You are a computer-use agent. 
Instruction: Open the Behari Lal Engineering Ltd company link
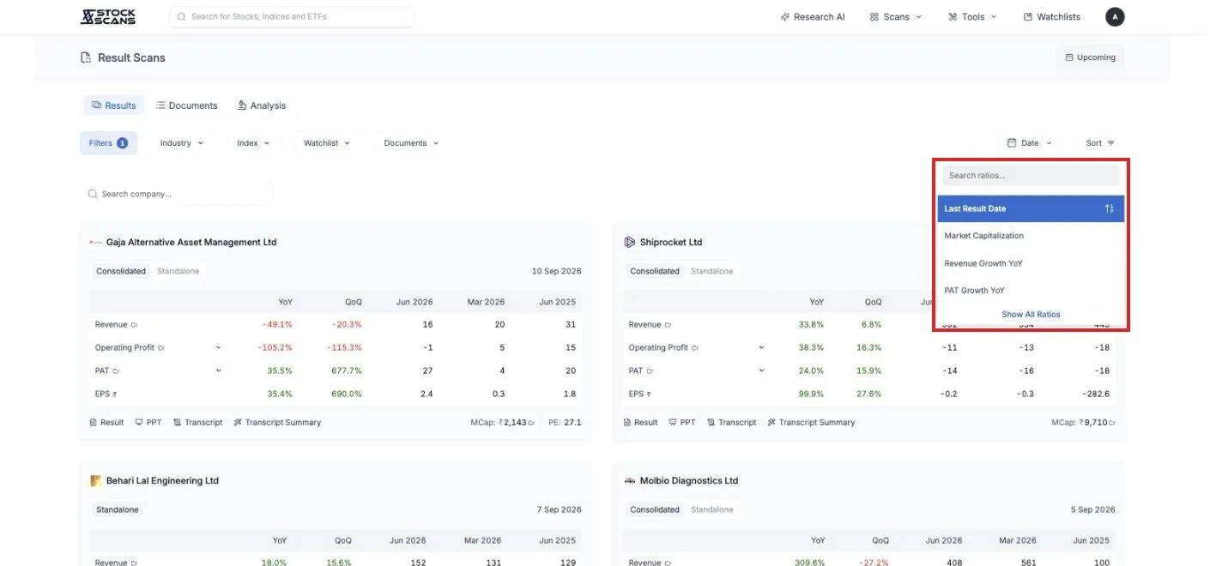click(x=162, y=481)
